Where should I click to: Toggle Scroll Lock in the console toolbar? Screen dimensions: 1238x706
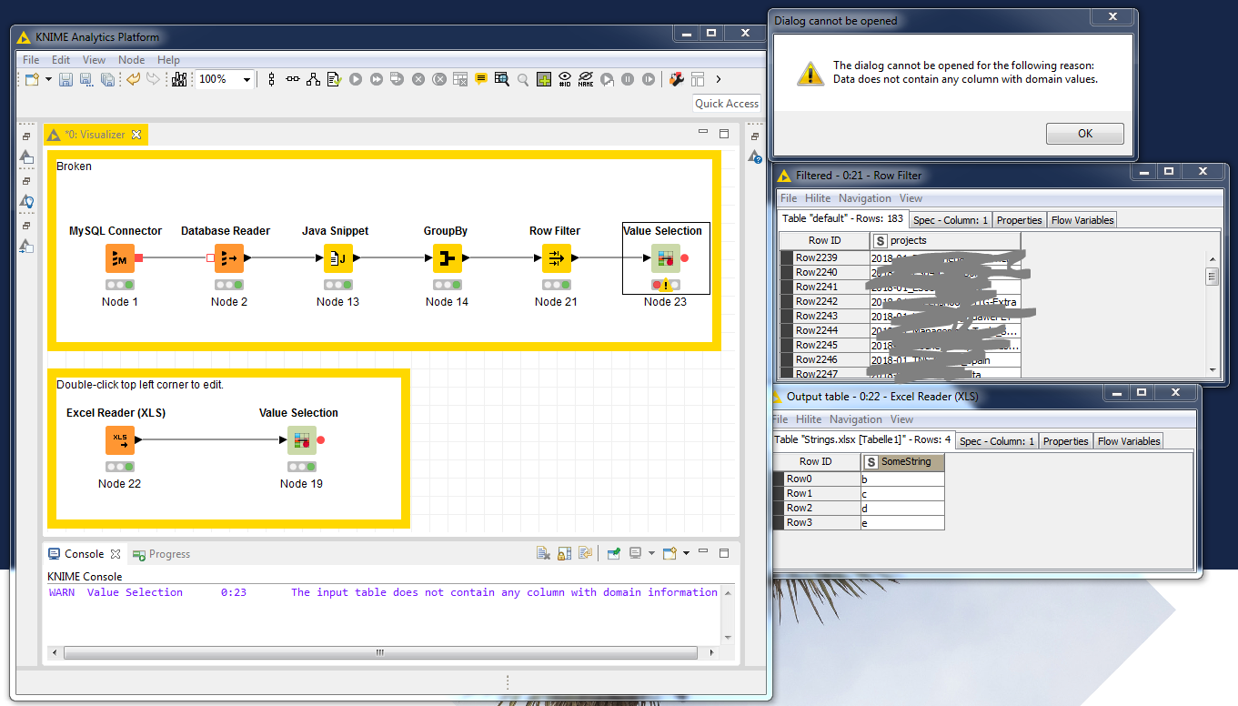click(564, 553)
